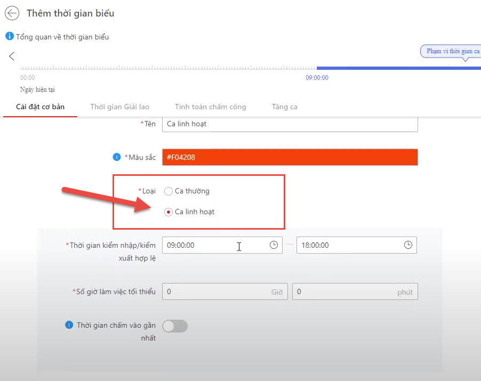Click the info icon next to Màu sắc
This screenshot has width=481, height=381.
(x=116, y=157)
